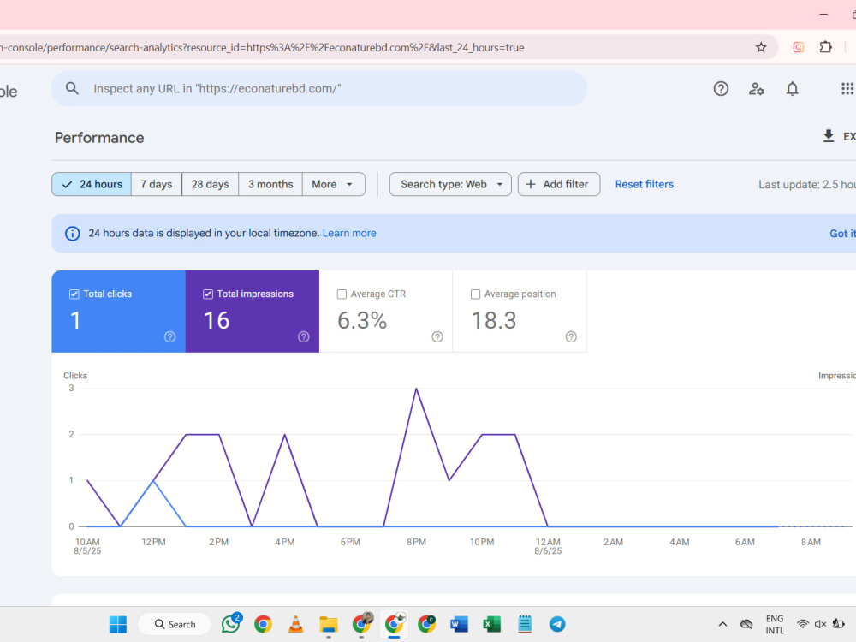
Task: Open Chrome with green C badge in taskbar
Action: click(x=426, y=624)
